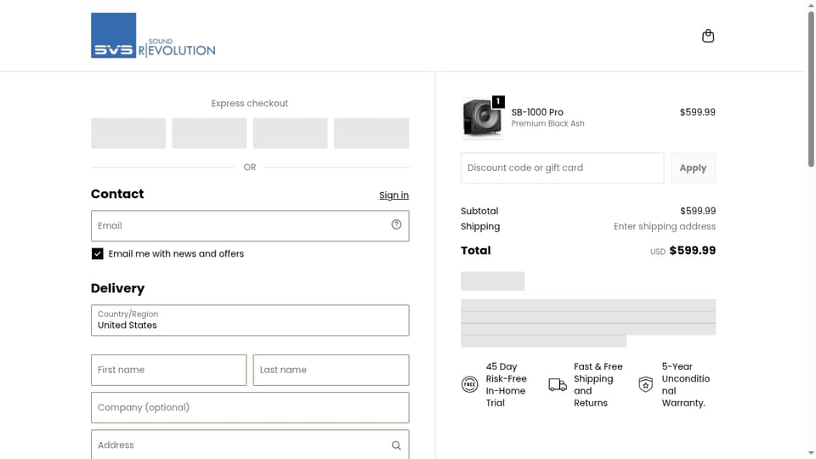Click the Express checkout heading
Viewport: 816px width, 459px height.
tap(250, 103)
